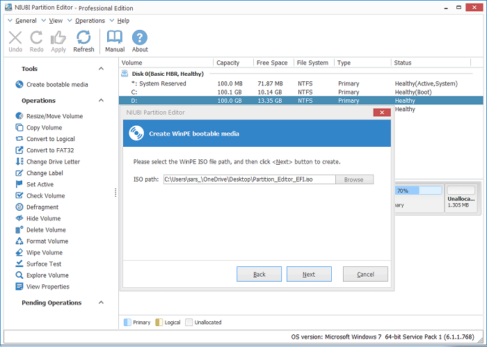Select the System Reserved volume row

point(301,83)
